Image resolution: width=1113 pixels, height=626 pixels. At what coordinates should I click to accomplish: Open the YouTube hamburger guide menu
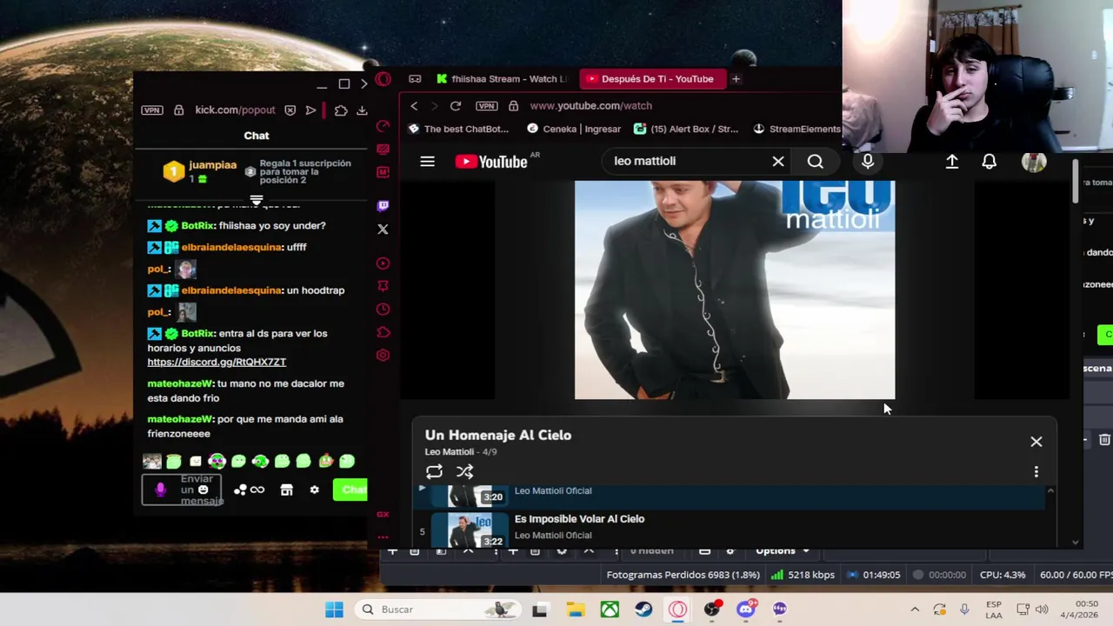tap(427, 162)
